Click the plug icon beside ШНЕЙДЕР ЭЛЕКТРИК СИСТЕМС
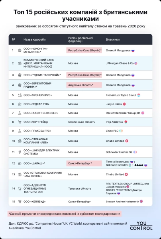 tap(20, 152)
